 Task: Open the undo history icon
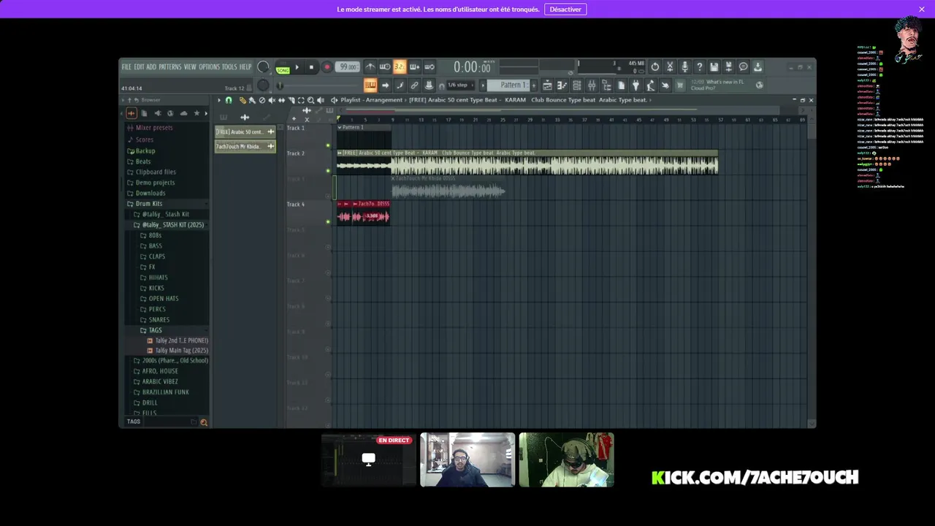pos(655,66)
